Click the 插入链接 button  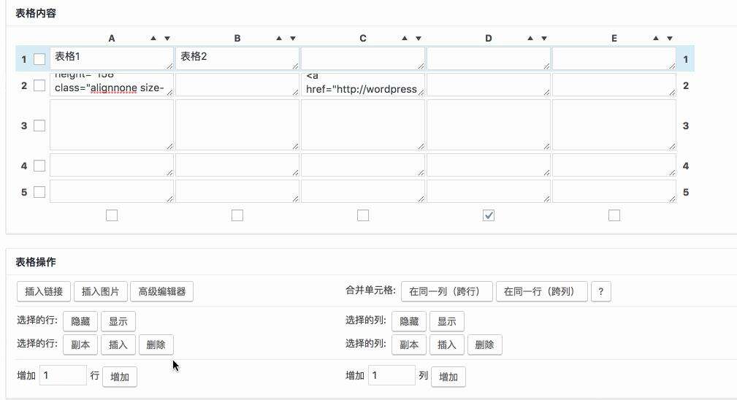click(44, 291)
